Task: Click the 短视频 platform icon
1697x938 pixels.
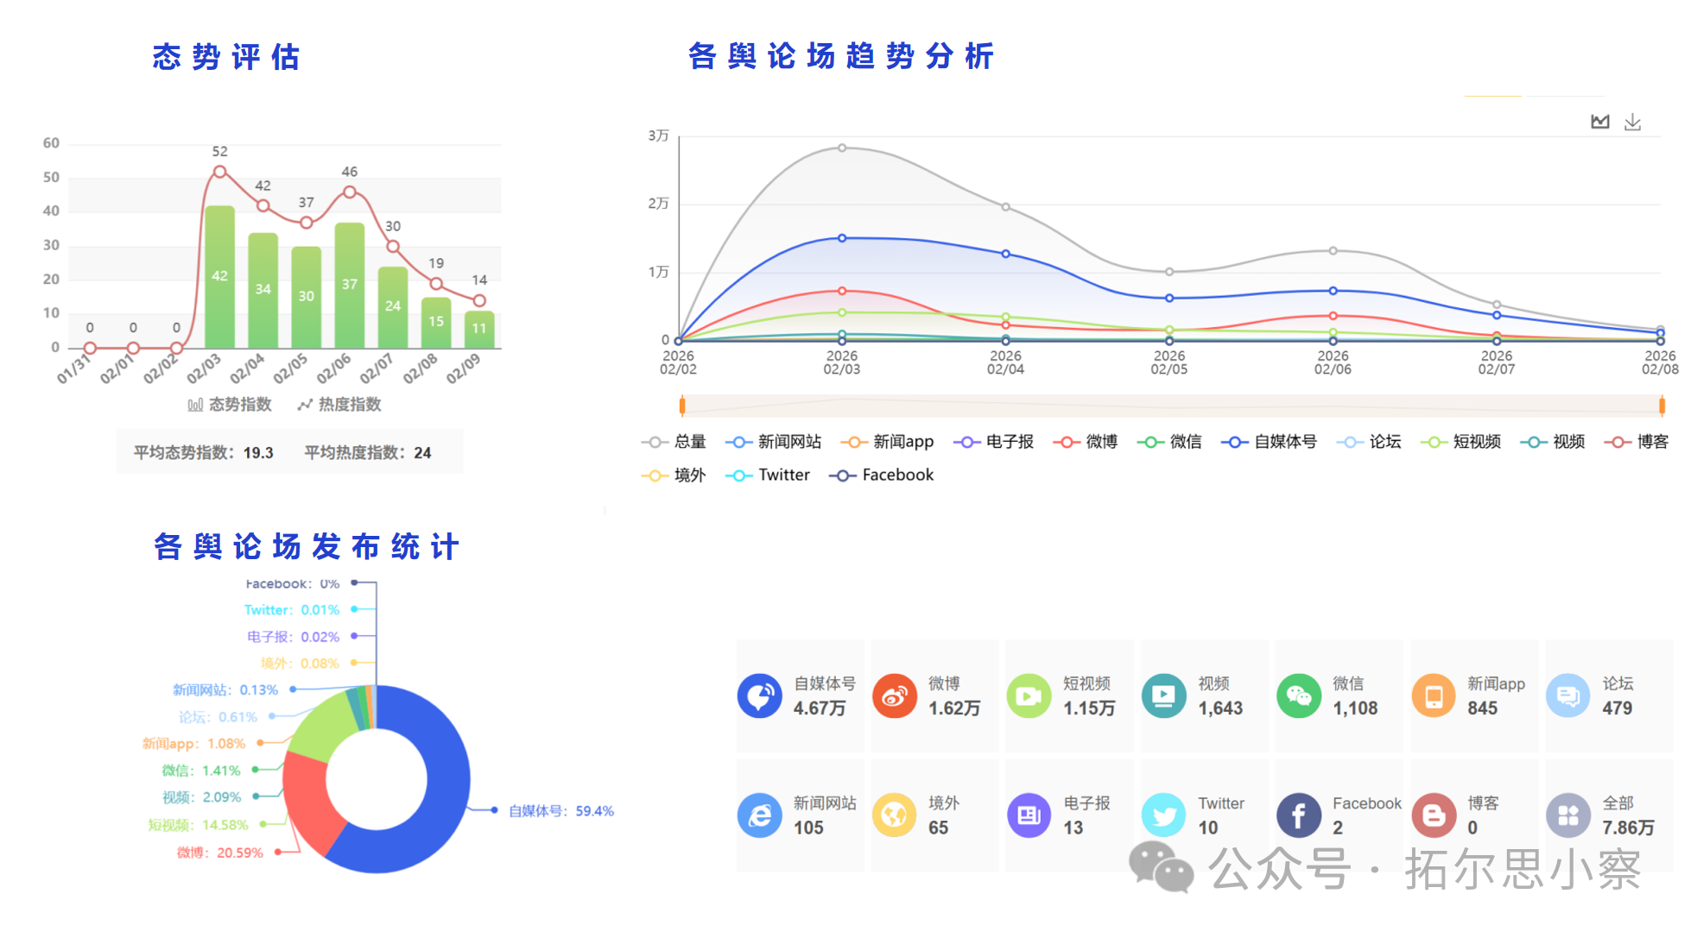Action: (1029, 696)
